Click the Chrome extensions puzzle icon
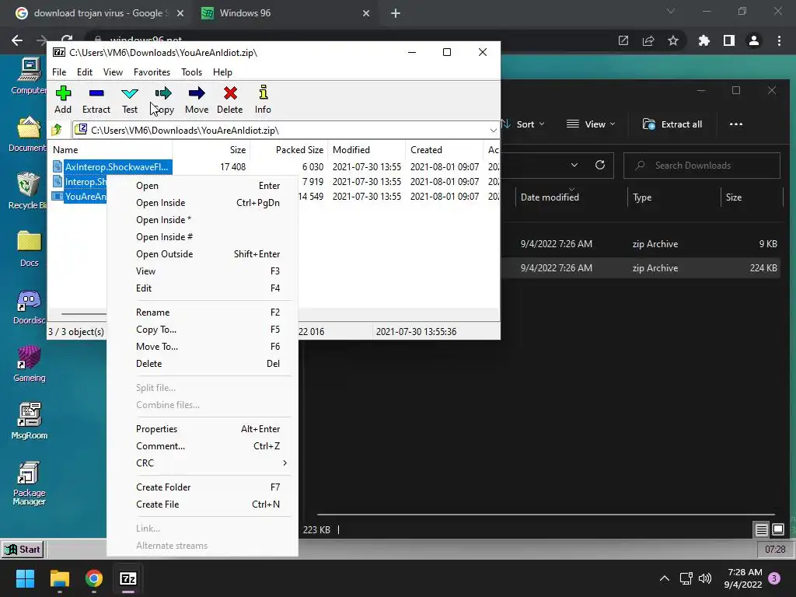 click(703, 40)
